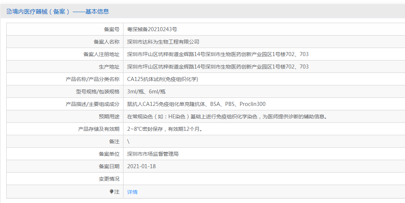This screenshot has width=405, height=203.
Task: Click the 产品存储及有效期 label
Action: [99, 129]
